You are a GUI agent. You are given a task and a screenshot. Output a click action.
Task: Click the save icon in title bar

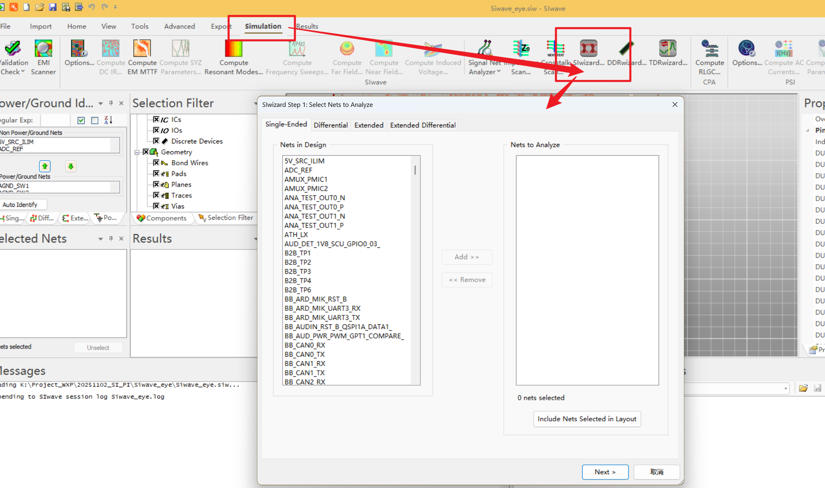coord(52,7)
